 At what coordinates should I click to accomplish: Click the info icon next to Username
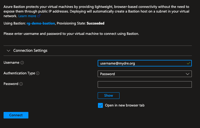coord(22,63)
